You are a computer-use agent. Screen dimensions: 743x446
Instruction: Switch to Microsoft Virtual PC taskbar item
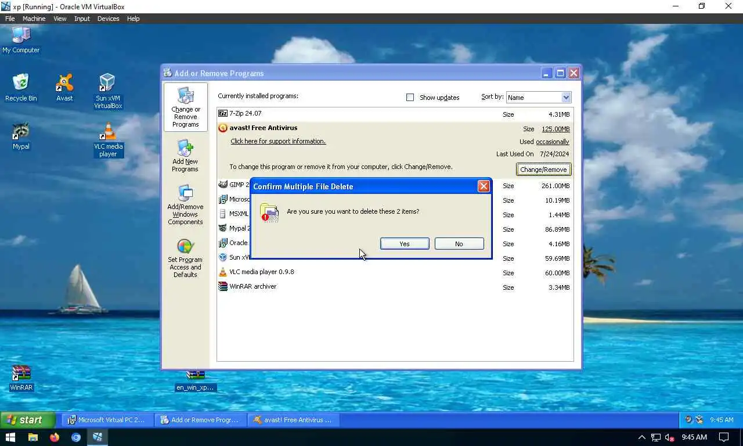pyautogui.click(x=107, y=420)
